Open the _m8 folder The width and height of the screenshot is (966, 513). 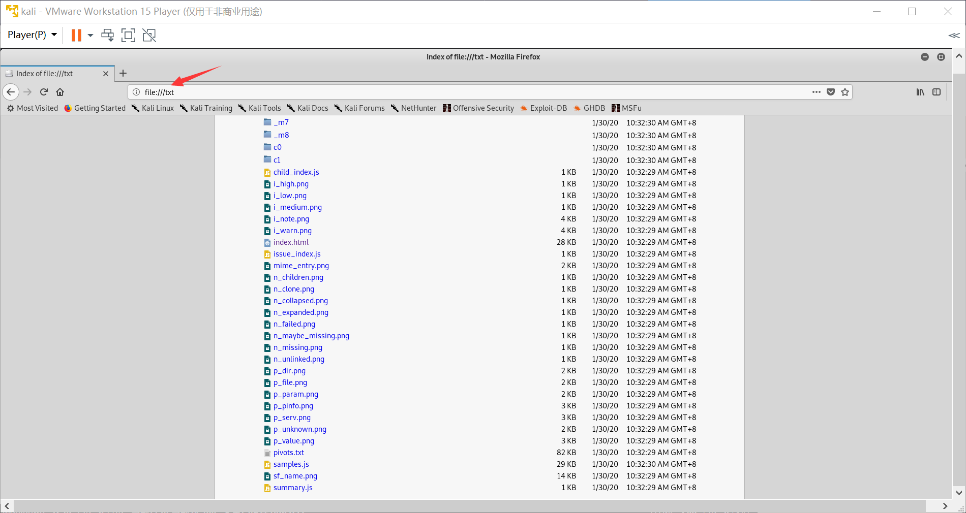pyautogui.click(x=281, y=135)
